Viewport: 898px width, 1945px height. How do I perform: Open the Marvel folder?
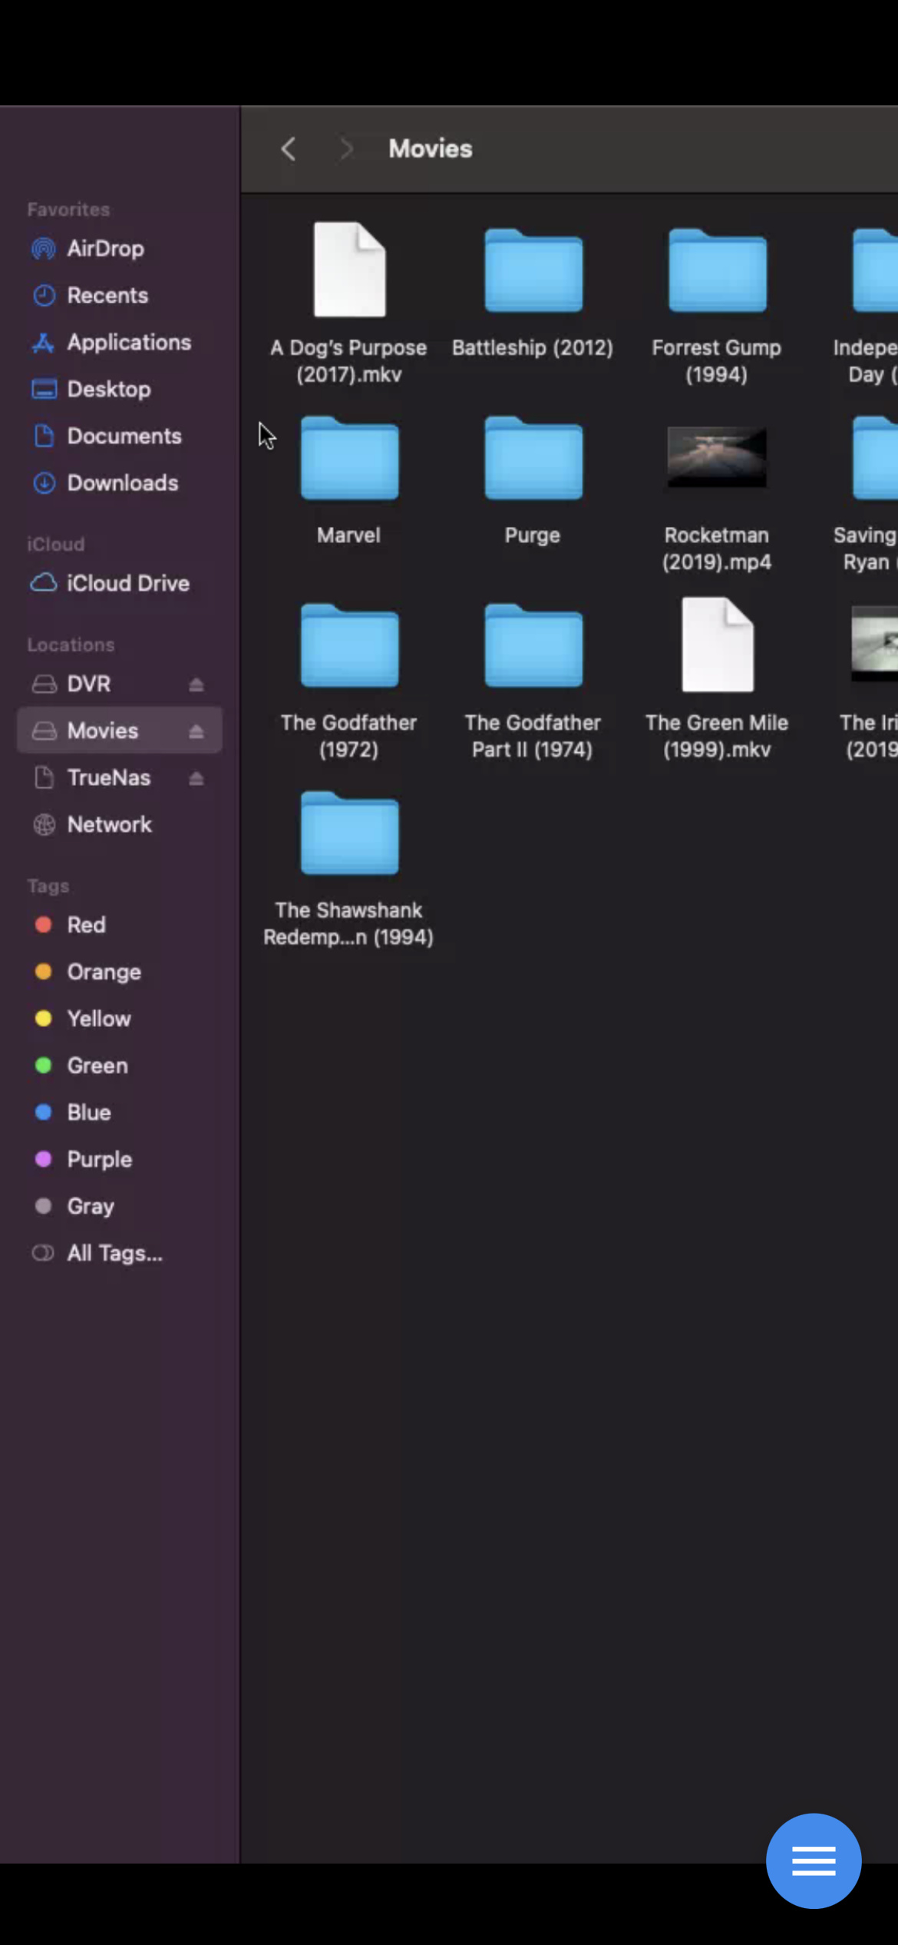coord(349,460)
